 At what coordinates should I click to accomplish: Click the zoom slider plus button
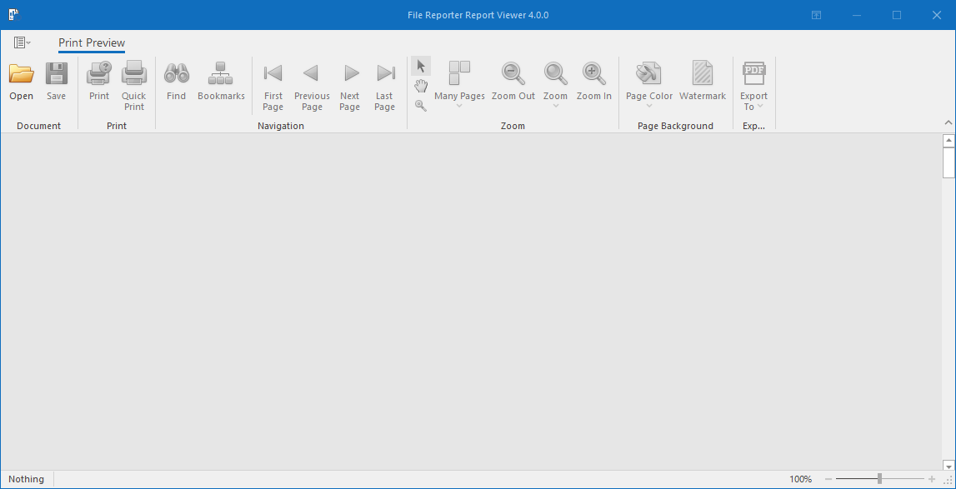(932, 479)
